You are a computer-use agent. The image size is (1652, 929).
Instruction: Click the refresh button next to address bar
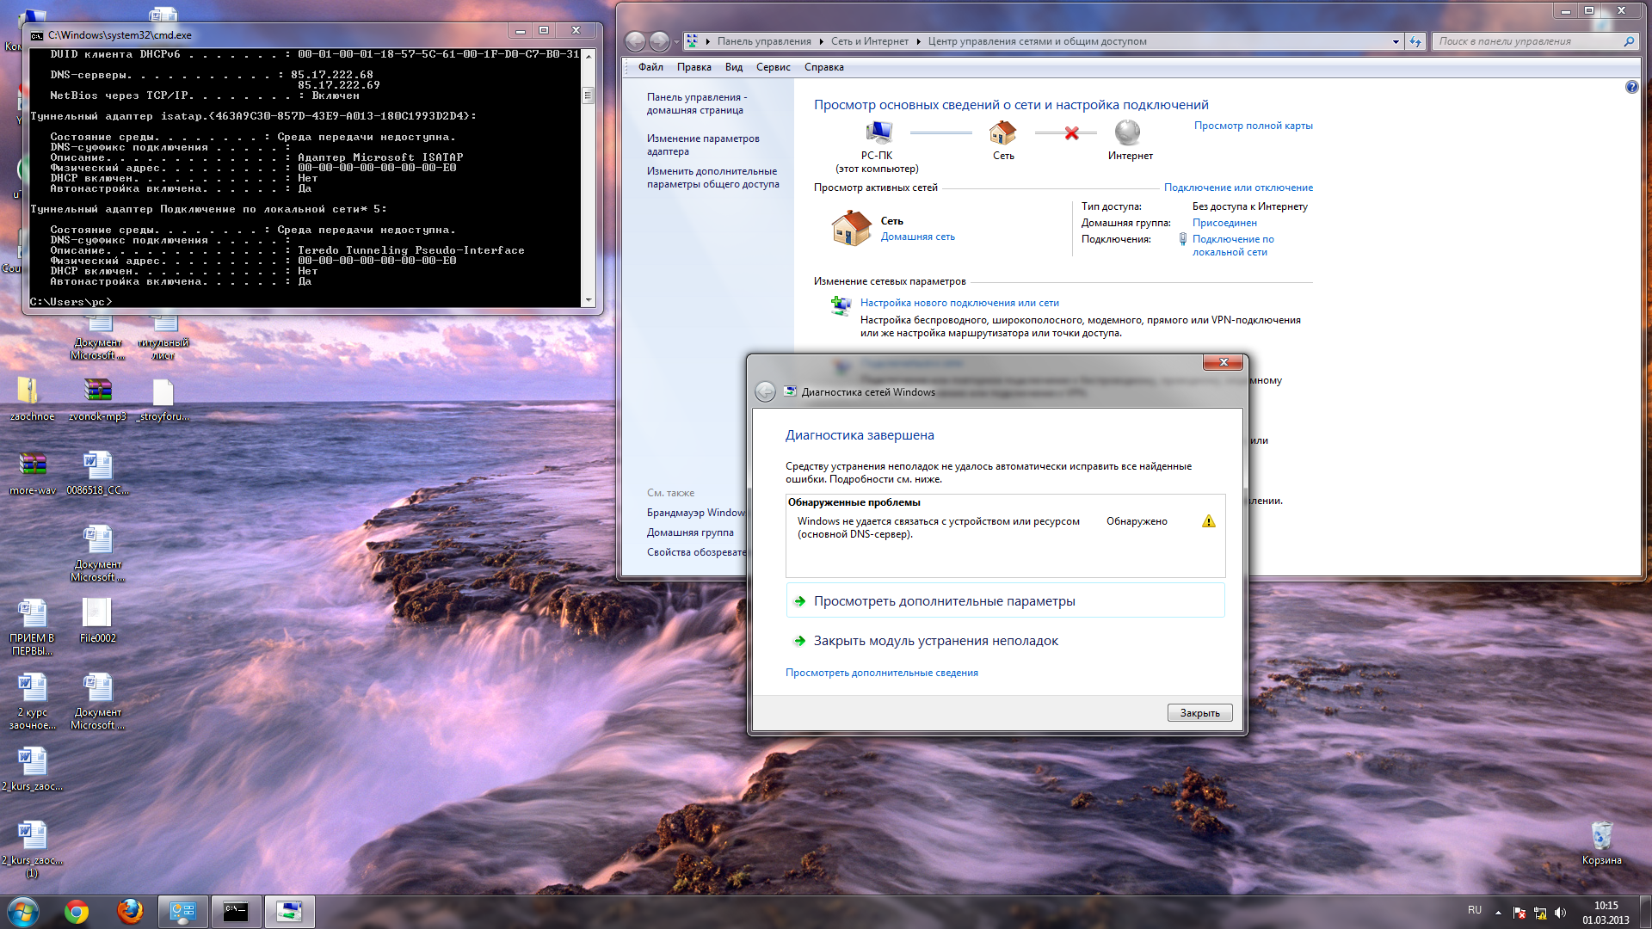coord(1415,41)
